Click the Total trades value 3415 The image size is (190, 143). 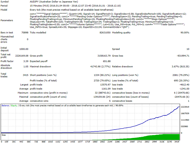click(x=26, y=75)
